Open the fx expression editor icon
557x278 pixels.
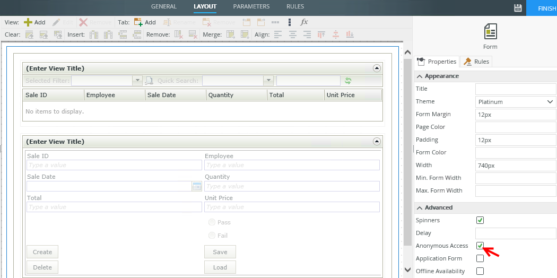click(x=304, y=22)
